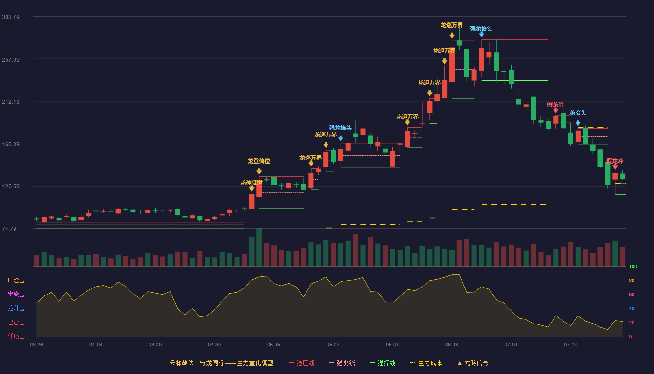Image resolution: width=654 pixels, height=374 pixels.
Task: Click the 07-01 date label
Action: 511,345
